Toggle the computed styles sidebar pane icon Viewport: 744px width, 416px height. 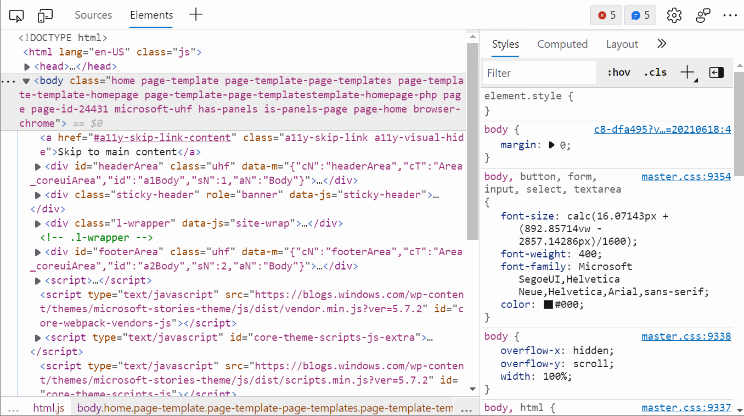click(717, 72)
